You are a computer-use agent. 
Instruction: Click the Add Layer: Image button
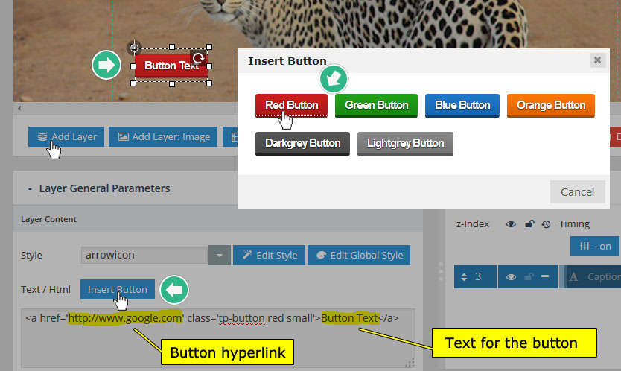coord(163,136)
